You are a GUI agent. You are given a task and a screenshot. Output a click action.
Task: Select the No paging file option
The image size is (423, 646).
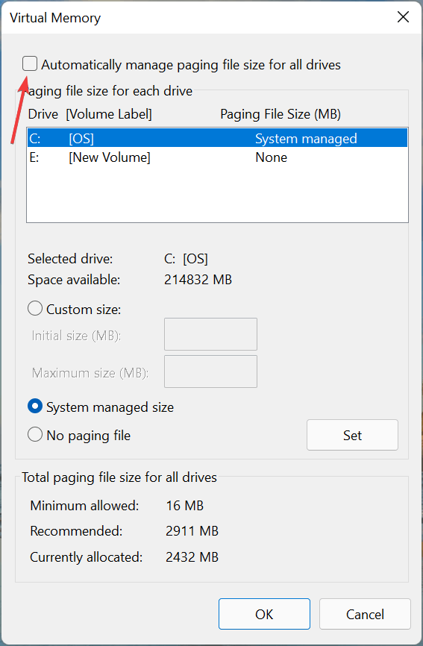click(35, 435)
